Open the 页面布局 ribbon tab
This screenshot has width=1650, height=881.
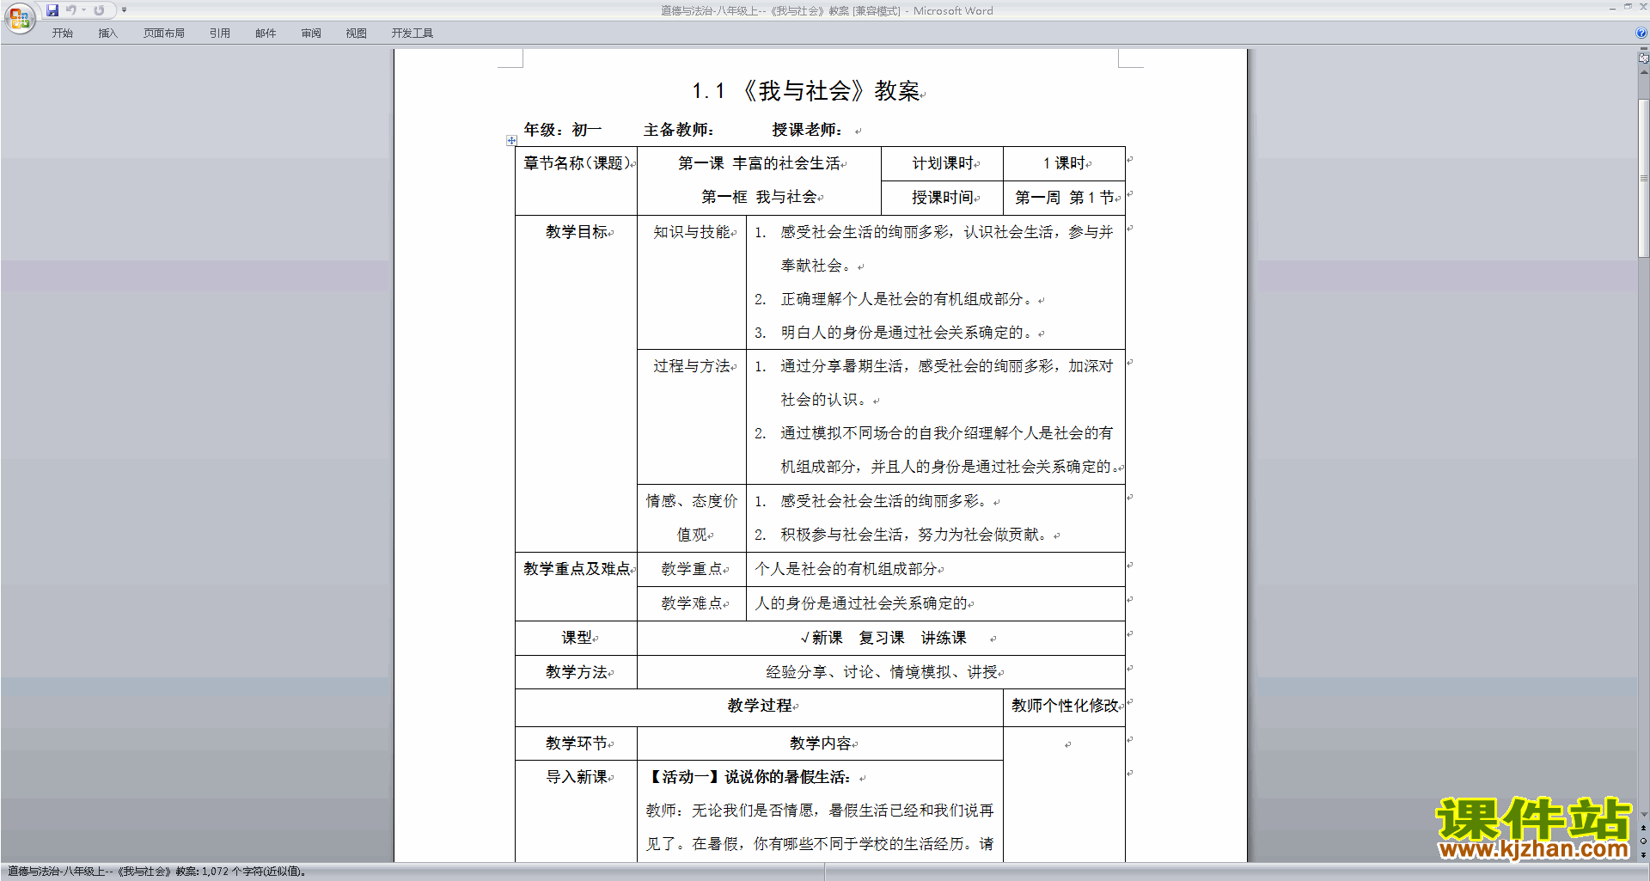[164, 34]
